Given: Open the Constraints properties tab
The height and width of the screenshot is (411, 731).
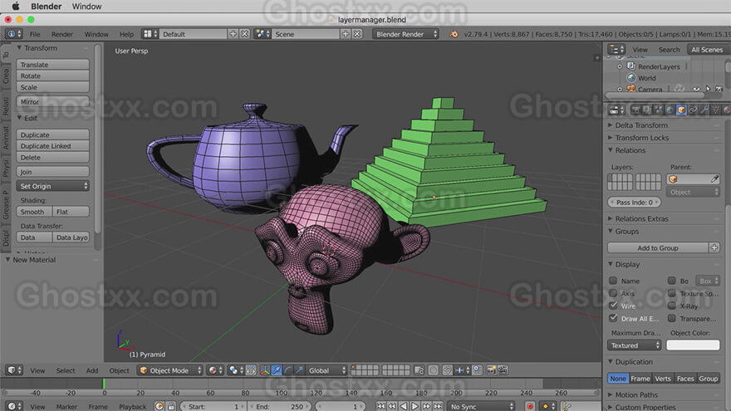Looking at the screenshot, I should pos(693,110).
